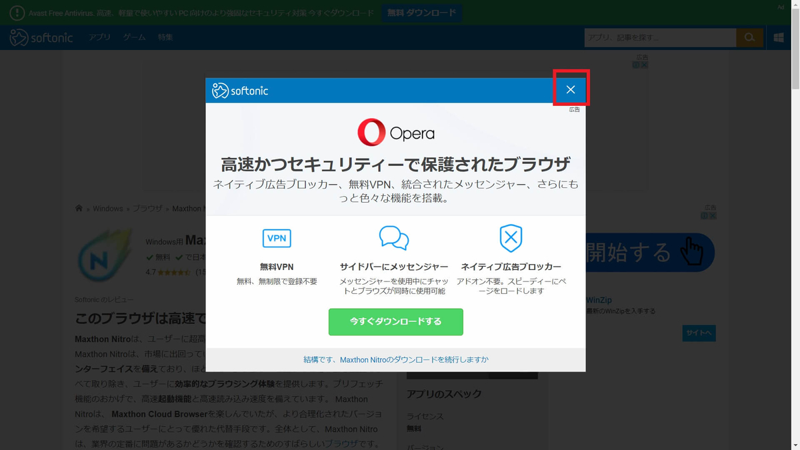Click the 4.7 star rating display
Screen dimensions: 800x450
point(168,272)
